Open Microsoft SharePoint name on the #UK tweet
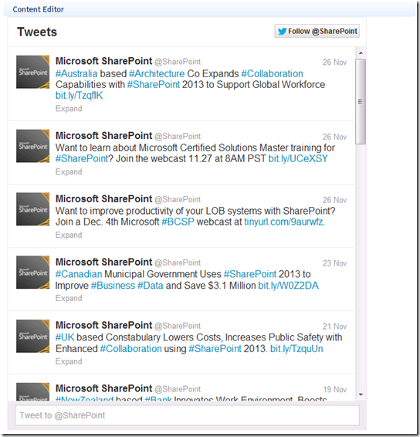This screenshot has height=437, width=420. pyautogui.click(x=103, y=325)
